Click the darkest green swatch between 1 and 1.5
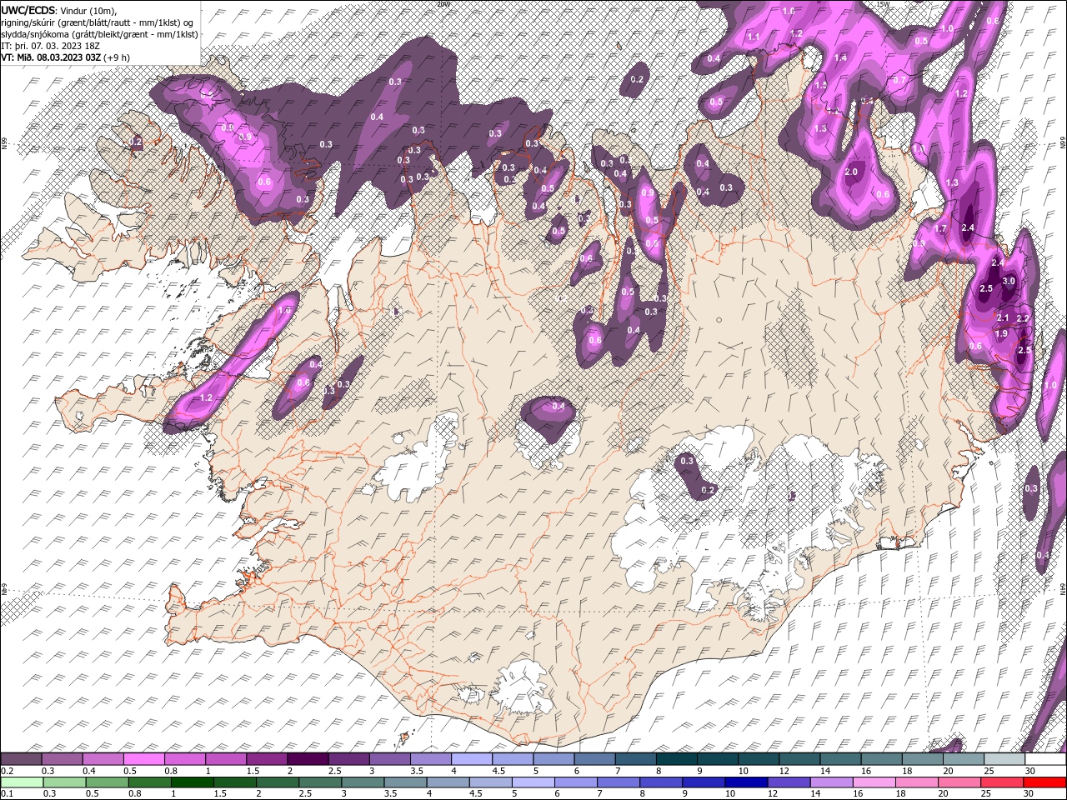Viewport: 1067px width, 800px height. pyautogui.click(x=193, y=782)
